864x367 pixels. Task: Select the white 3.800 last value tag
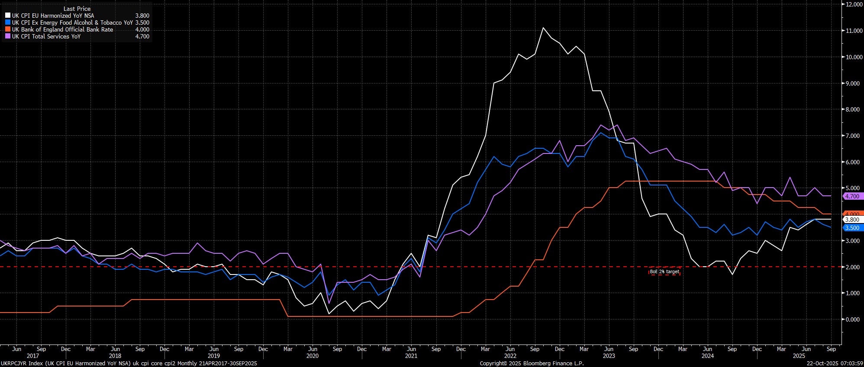point(852,220)
